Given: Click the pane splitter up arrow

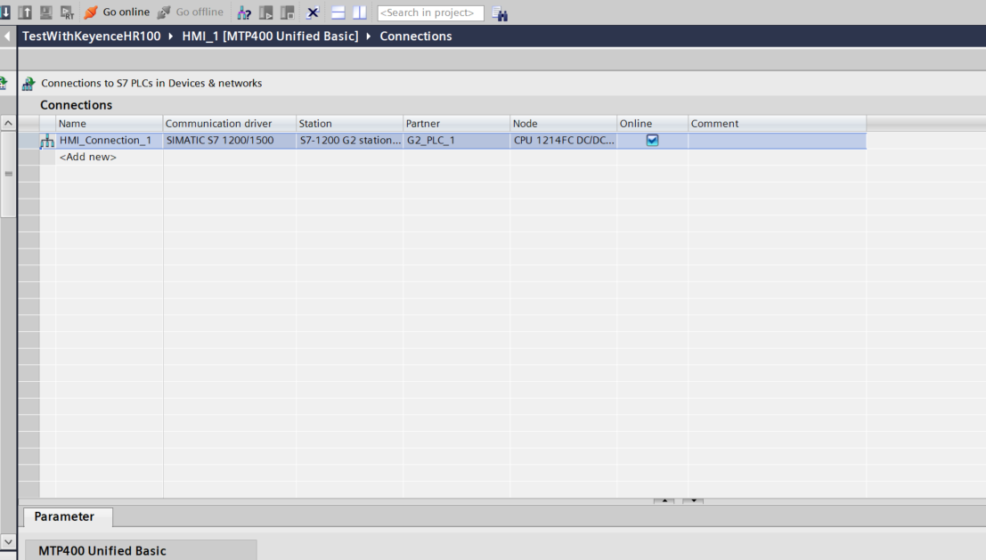Looking at the screenshot, I should (x=664, y=501).
